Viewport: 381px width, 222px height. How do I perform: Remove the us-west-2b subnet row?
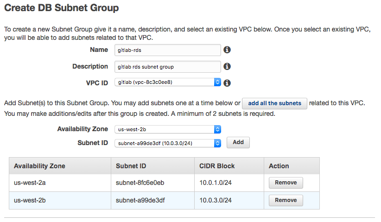286,200
